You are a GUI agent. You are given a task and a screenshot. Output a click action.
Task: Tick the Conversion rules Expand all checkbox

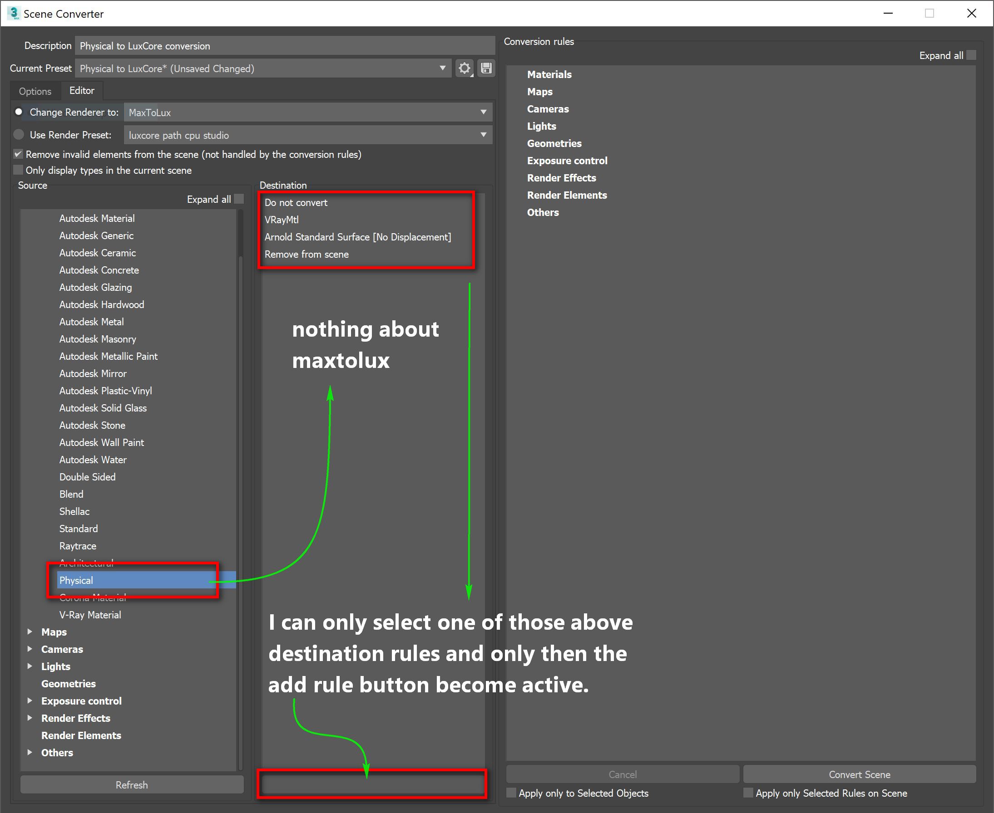971,55
